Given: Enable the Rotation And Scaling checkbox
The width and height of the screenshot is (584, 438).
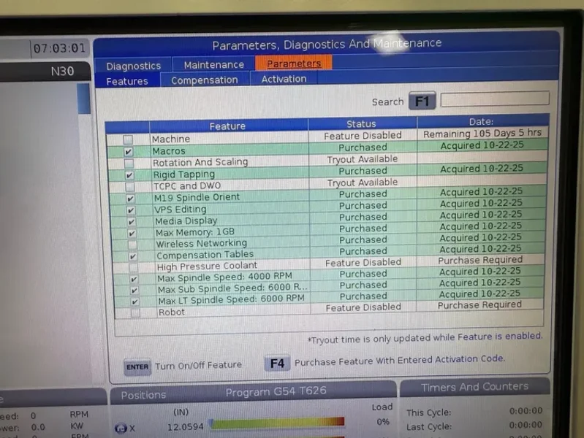Looking at the screenshot, I should pyautogui.click(x=129, y=164).
